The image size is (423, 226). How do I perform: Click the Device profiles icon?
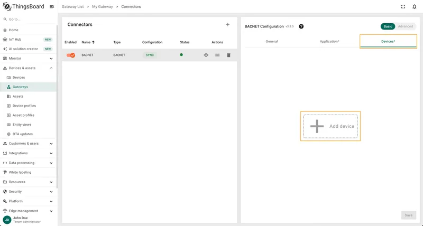[8, 106]
